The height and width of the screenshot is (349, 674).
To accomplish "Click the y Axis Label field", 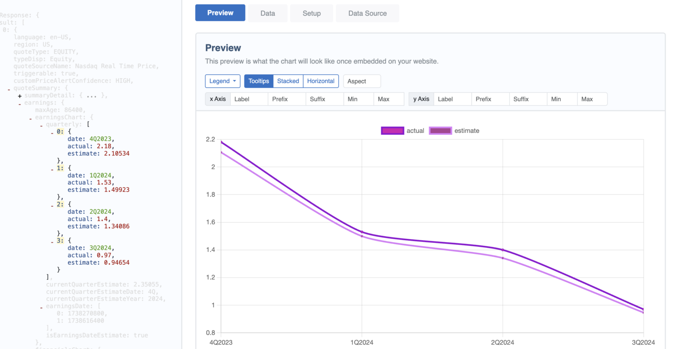I will 452,99.
